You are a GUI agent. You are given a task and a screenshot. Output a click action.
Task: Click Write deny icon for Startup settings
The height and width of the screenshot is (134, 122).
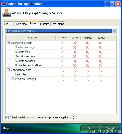coord(75,47)
